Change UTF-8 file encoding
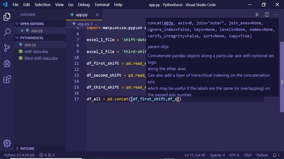Screen dimensions: 284x159 pos(234,155)
